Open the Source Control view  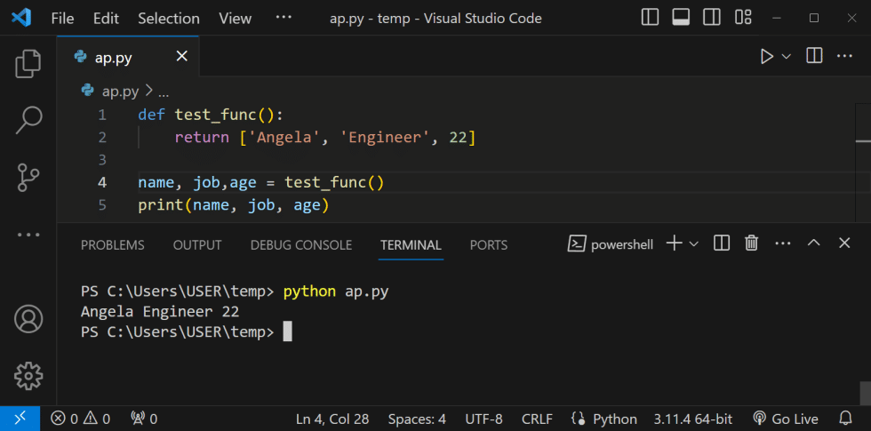(28, 177)
